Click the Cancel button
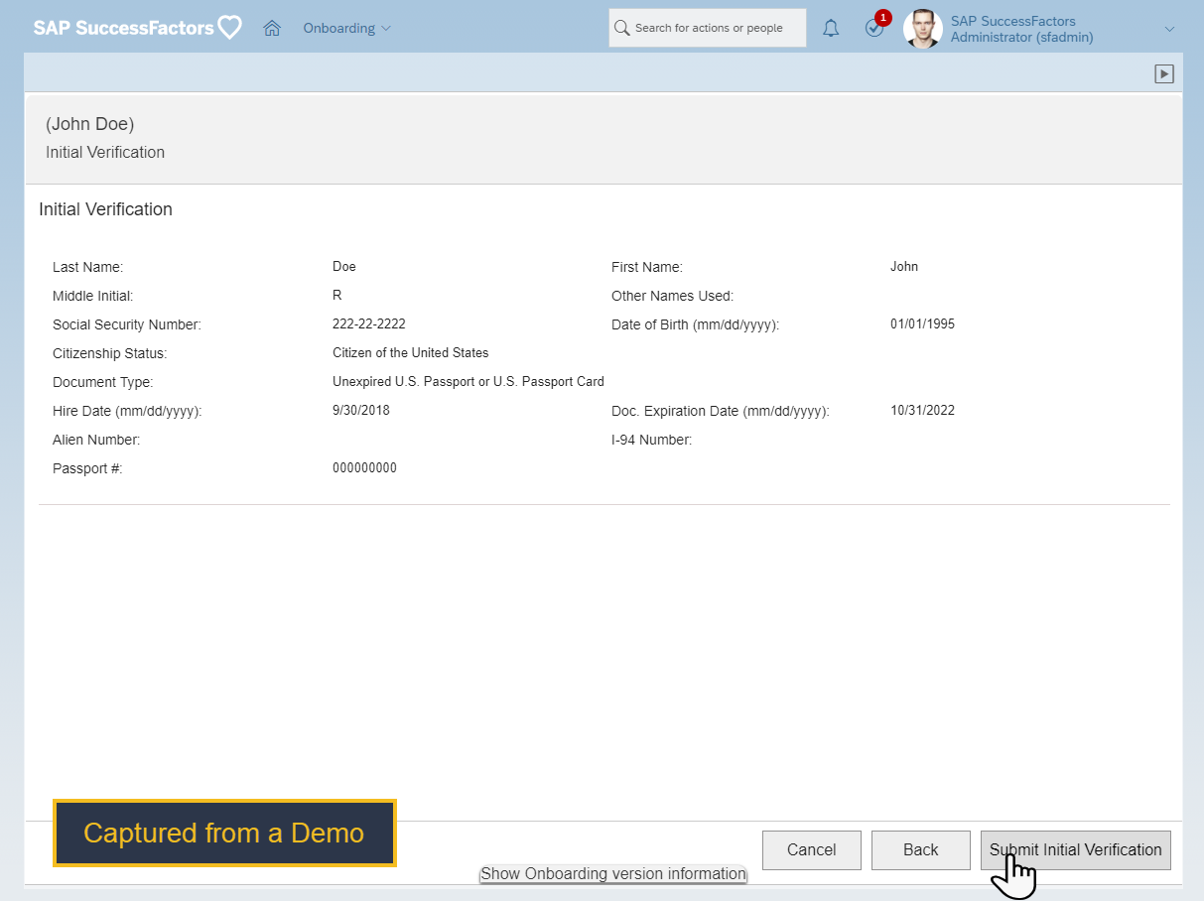The height and width of the screenshot is (901, 1204). pyautogui.click(x=811, y=849)
